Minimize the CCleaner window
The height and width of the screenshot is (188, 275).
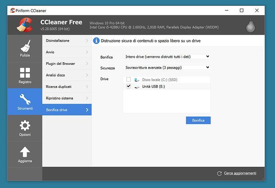pyautogui.click(x=227, y=10)
